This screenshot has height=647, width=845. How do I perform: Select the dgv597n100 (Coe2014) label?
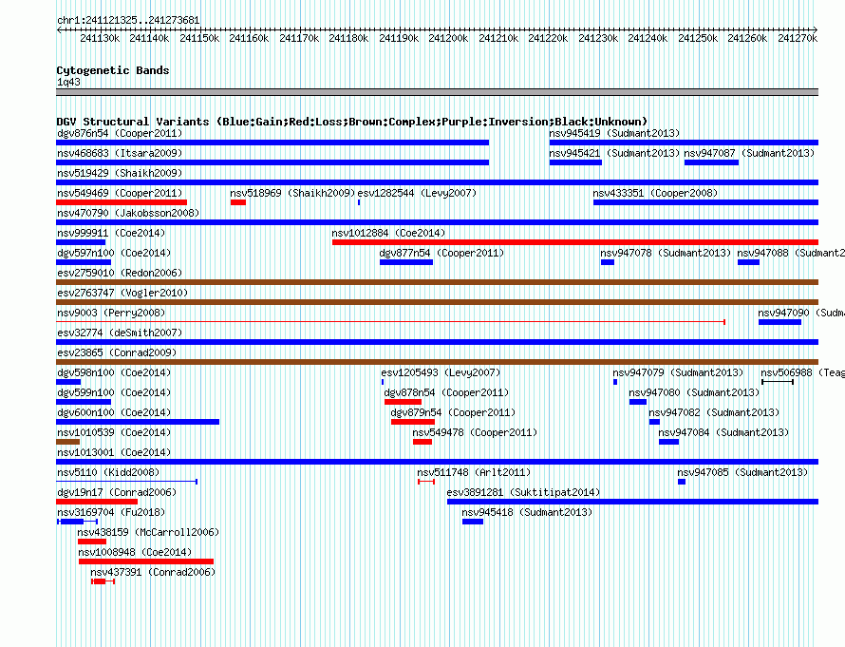(114, 253)
